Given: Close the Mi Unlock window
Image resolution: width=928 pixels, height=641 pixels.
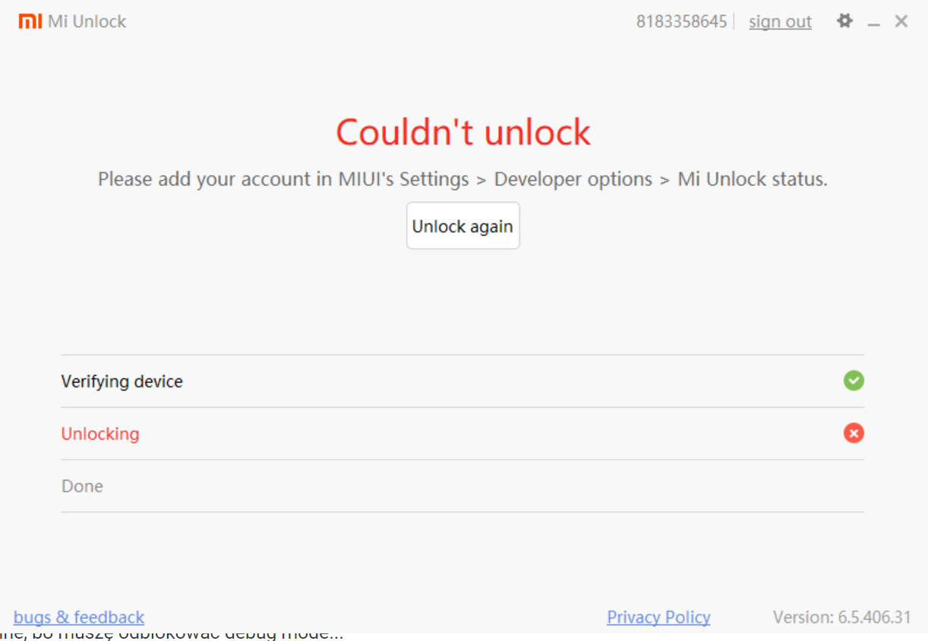Looking at the screenshot, I should click(x=901, y=21).
